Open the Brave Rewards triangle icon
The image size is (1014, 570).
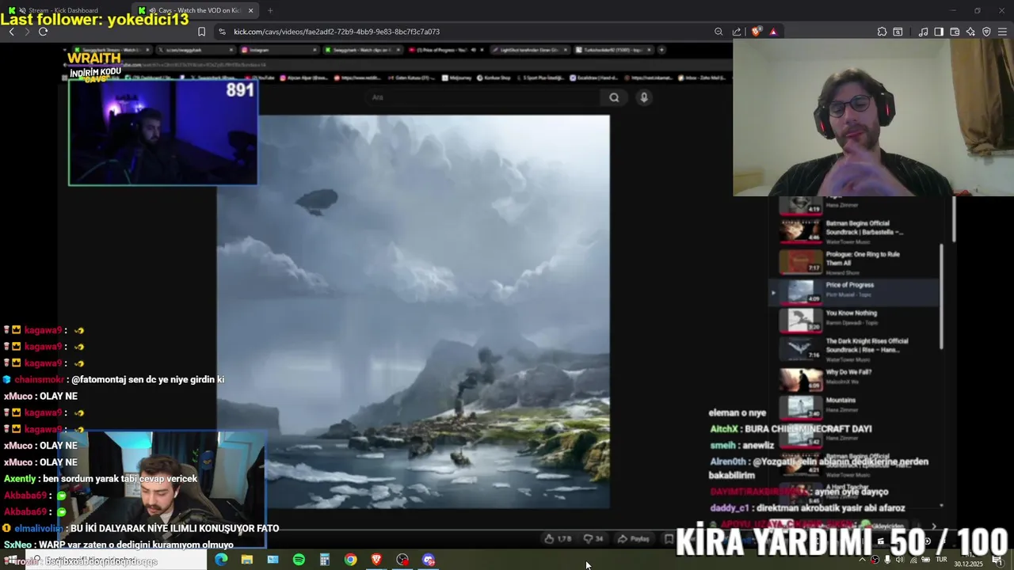tap(773, 32)
